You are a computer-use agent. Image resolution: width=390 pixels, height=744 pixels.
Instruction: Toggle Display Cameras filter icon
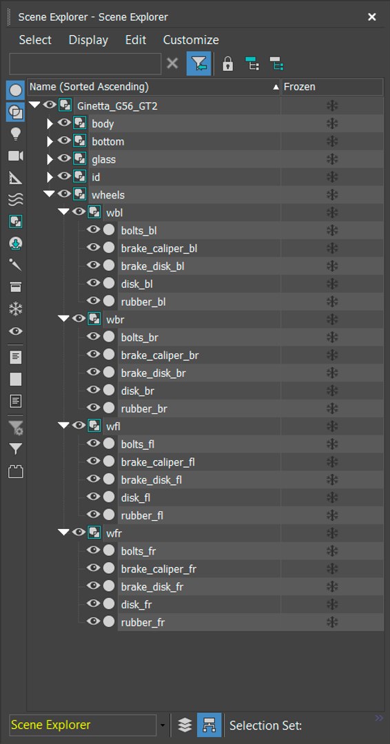click(x=16, y=156)
